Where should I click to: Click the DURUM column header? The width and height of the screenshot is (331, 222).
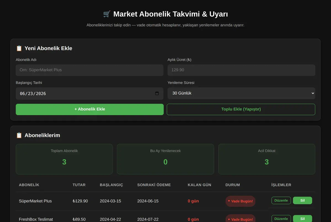[233, 185]
